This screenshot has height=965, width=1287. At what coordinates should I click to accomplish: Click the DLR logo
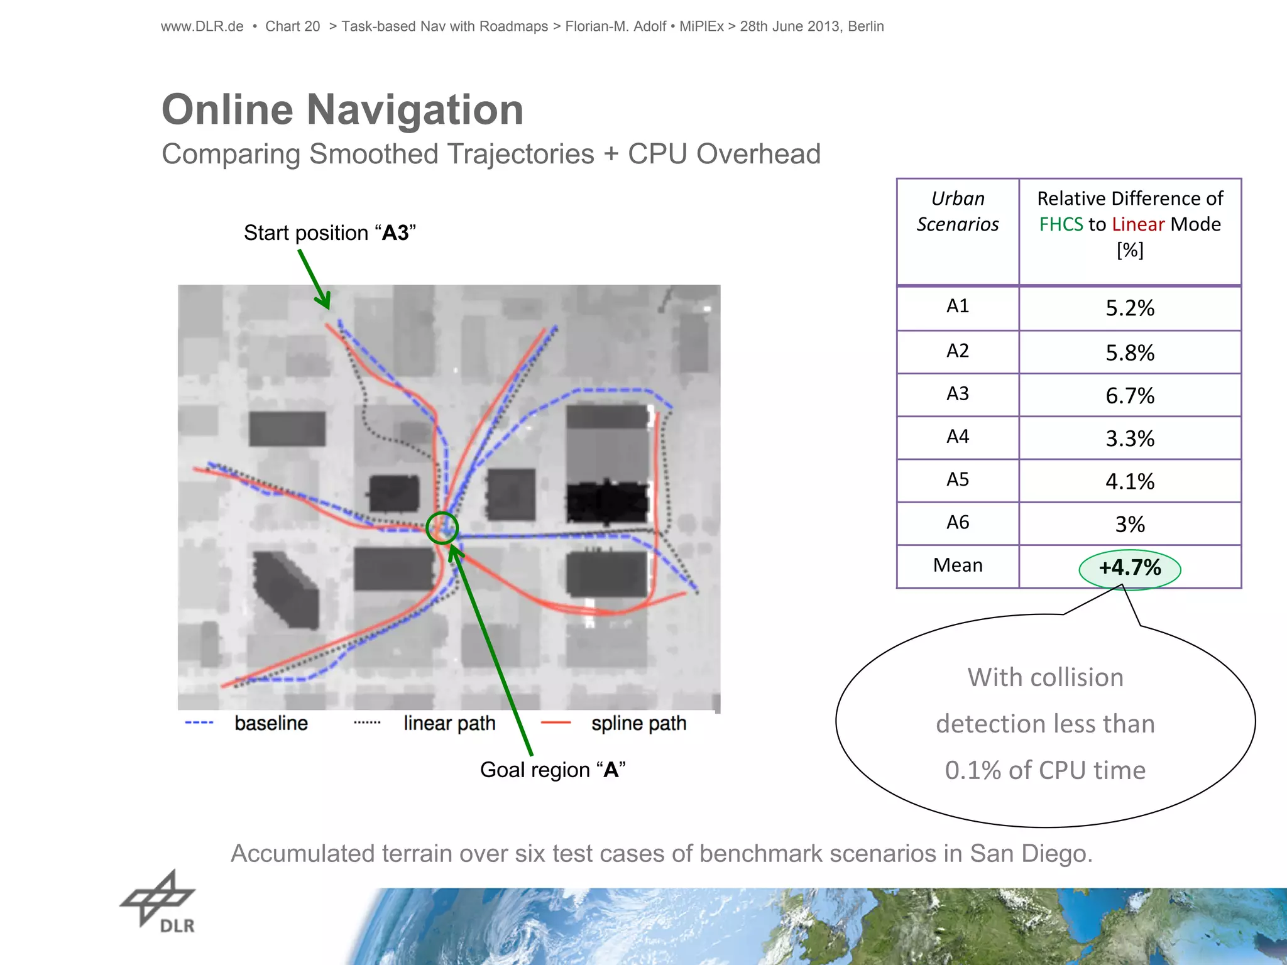pyautogui.click(x=158, y=902)
